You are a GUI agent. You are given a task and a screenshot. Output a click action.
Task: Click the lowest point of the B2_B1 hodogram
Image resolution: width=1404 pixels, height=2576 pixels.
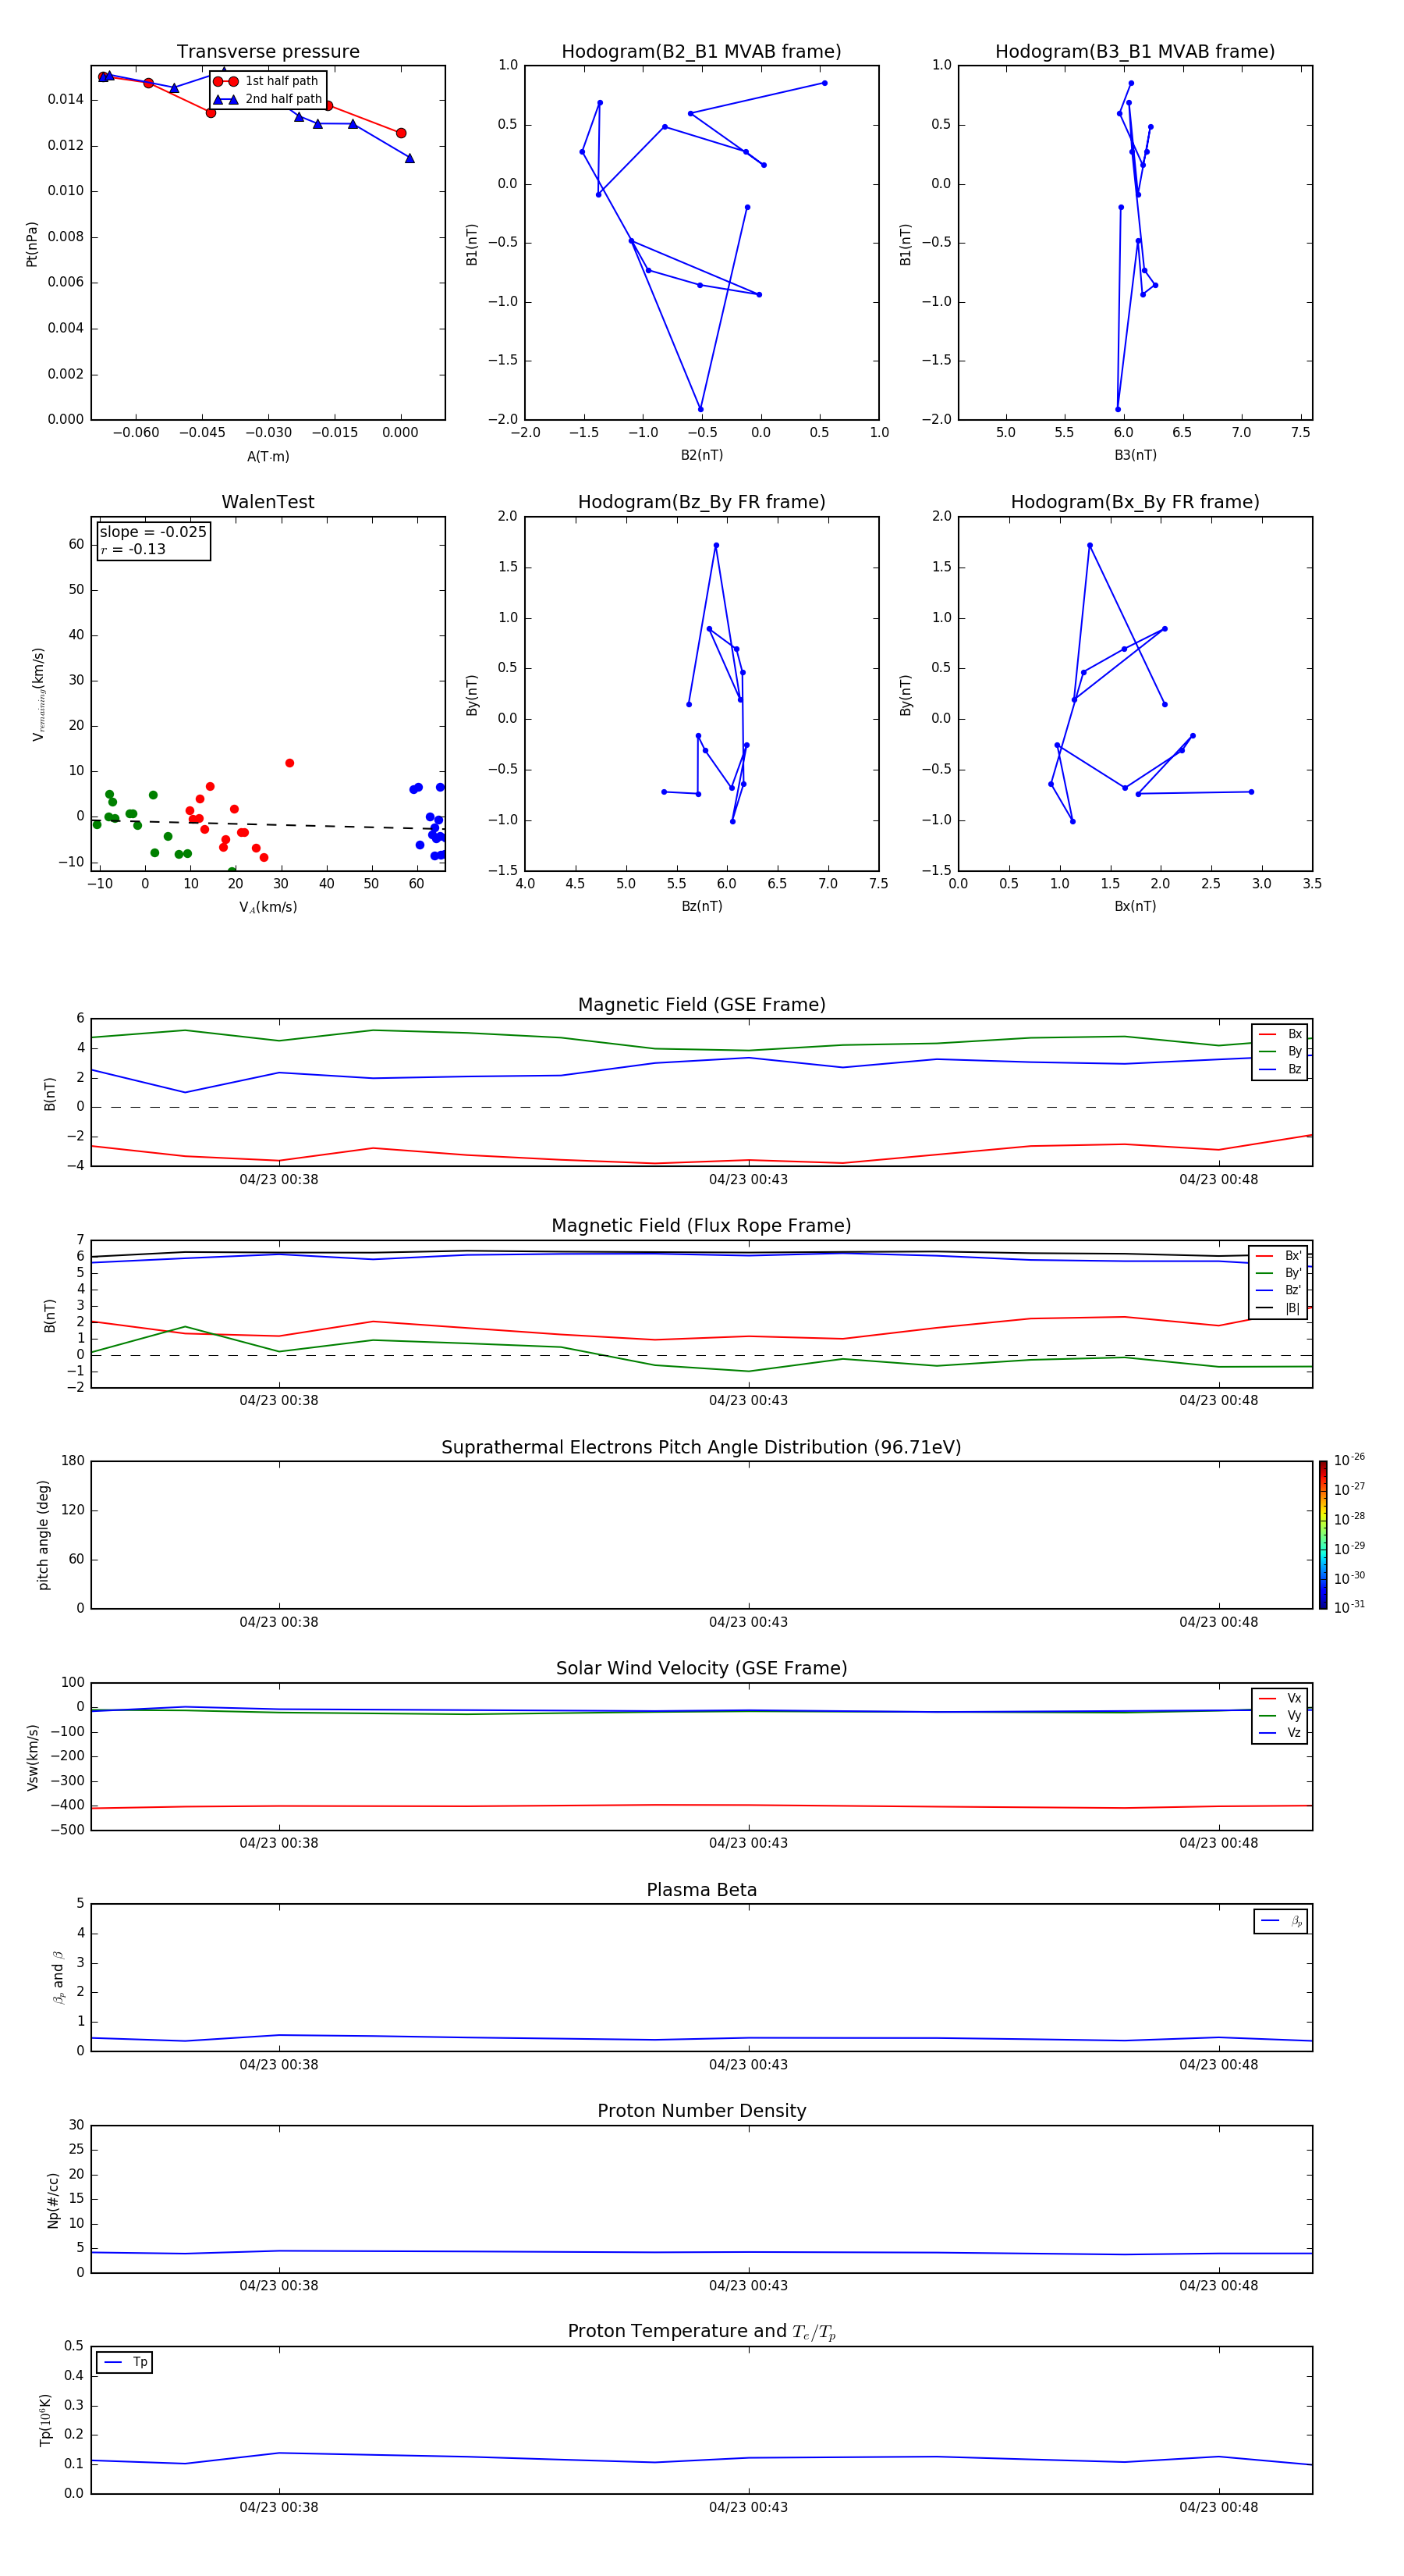pyautogui.click(x=700, y=409)
